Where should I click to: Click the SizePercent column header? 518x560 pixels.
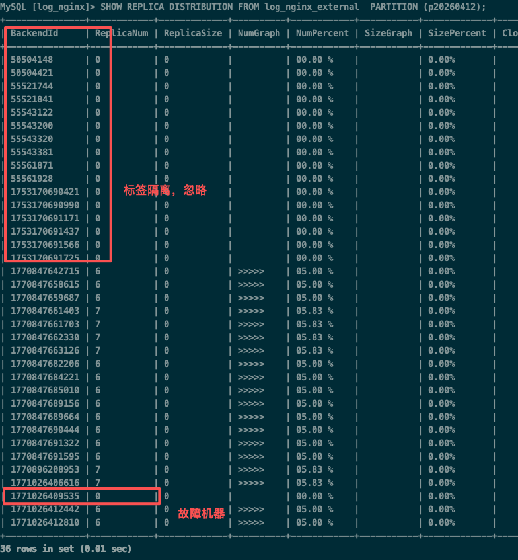pos(457,33)
